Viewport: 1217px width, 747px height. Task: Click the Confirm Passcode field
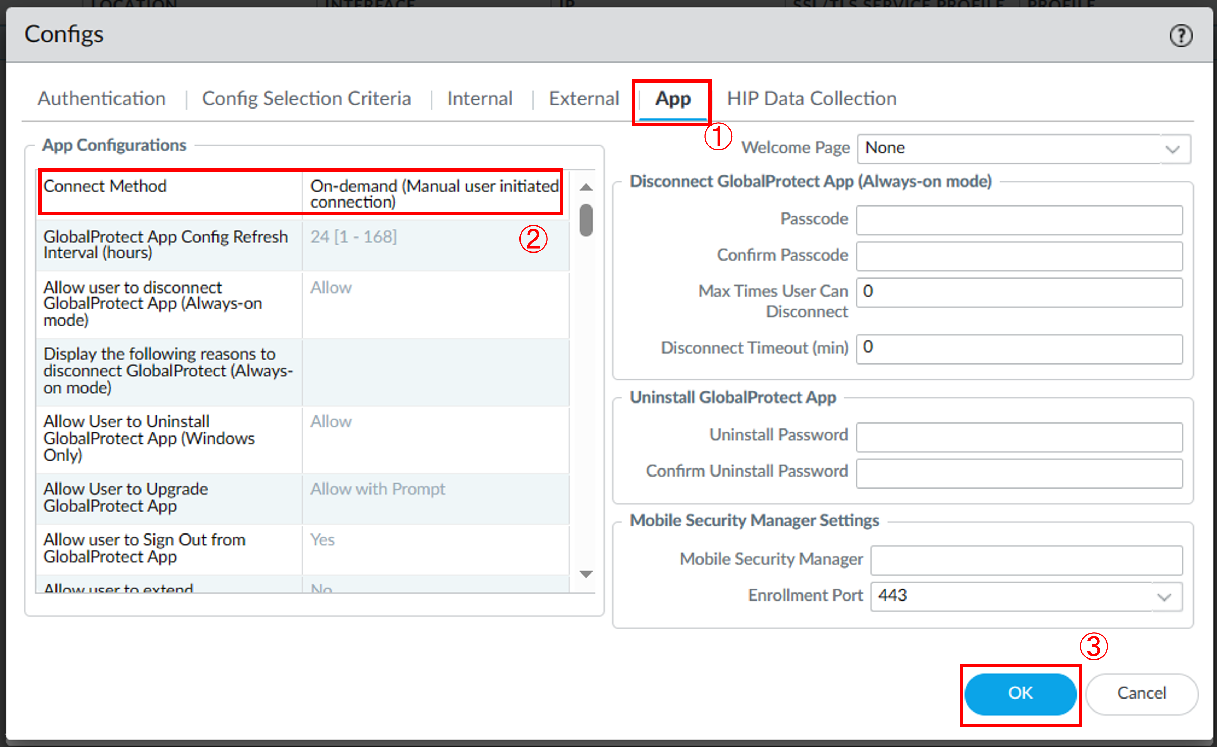point(1019,256)
